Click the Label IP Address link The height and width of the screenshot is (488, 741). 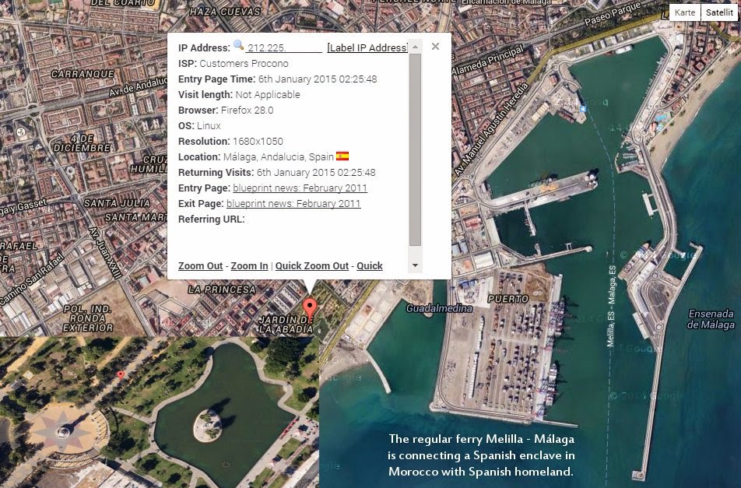[x=367, y=47]
